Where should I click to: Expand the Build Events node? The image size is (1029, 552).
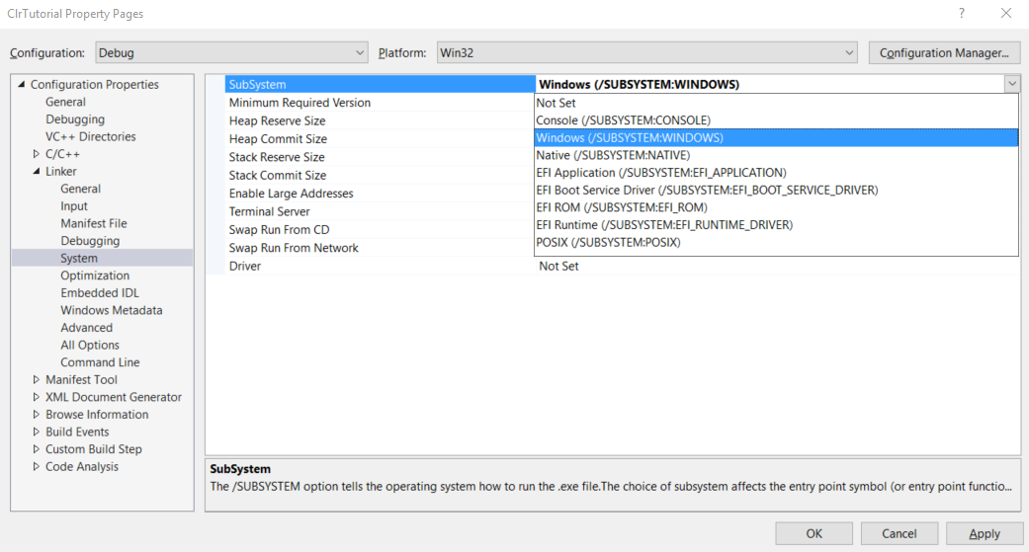pyautogui.click(x=36, y=433)
